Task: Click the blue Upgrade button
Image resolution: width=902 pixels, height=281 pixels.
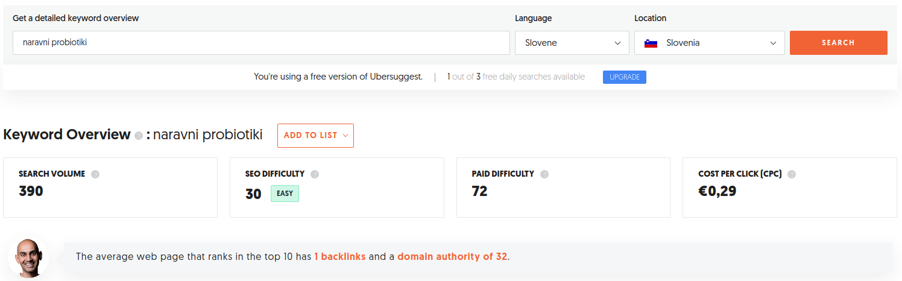Action: 624,77
